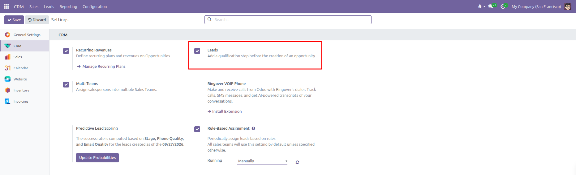
Task: Select Invoicing in settings sidebar
Action: [25, 101]
